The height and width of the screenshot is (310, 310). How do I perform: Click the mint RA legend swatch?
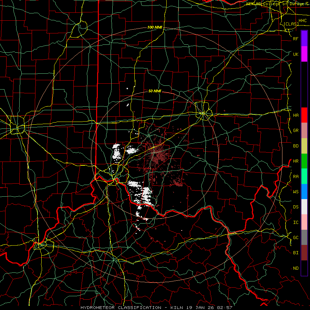pos(304,176)
